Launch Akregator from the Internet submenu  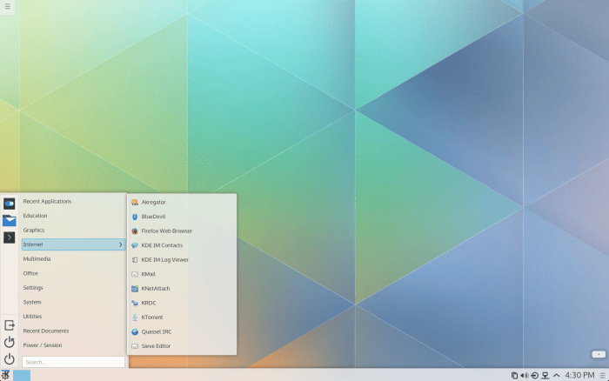[153, 202]
